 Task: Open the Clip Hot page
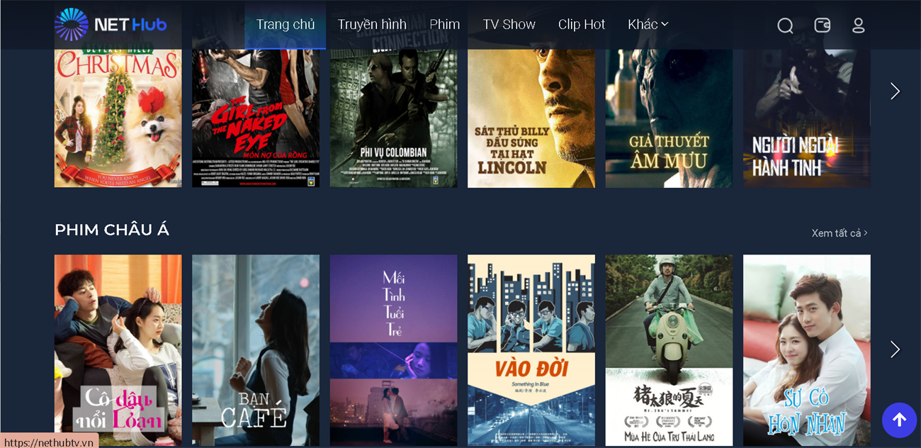click(x=582, y=24)
